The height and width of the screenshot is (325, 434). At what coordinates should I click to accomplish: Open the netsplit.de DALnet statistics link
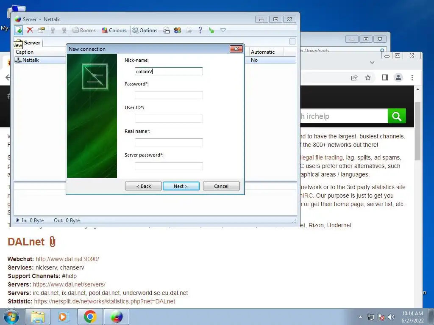pyautogui.click(x=105, y=301)
